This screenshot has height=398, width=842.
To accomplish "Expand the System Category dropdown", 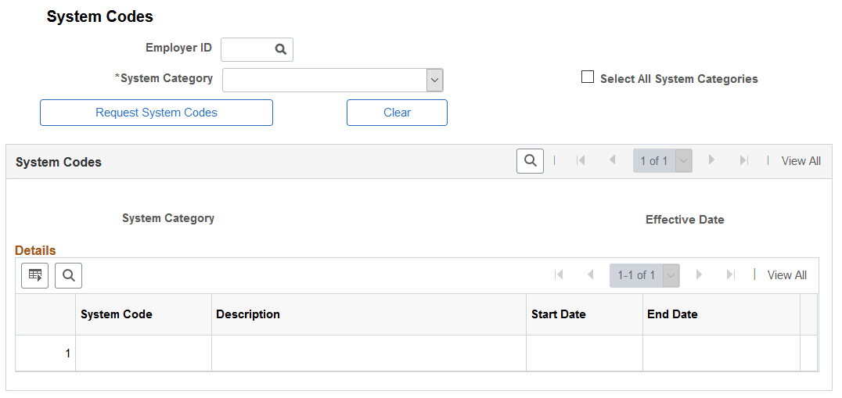I will [x=434, y=81].
